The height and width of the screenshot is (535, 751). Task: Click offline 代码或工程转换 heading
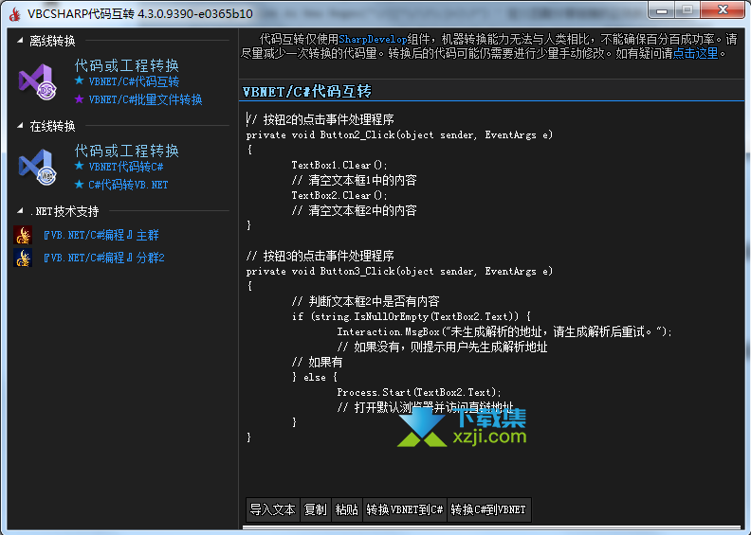tap(127, 65)
